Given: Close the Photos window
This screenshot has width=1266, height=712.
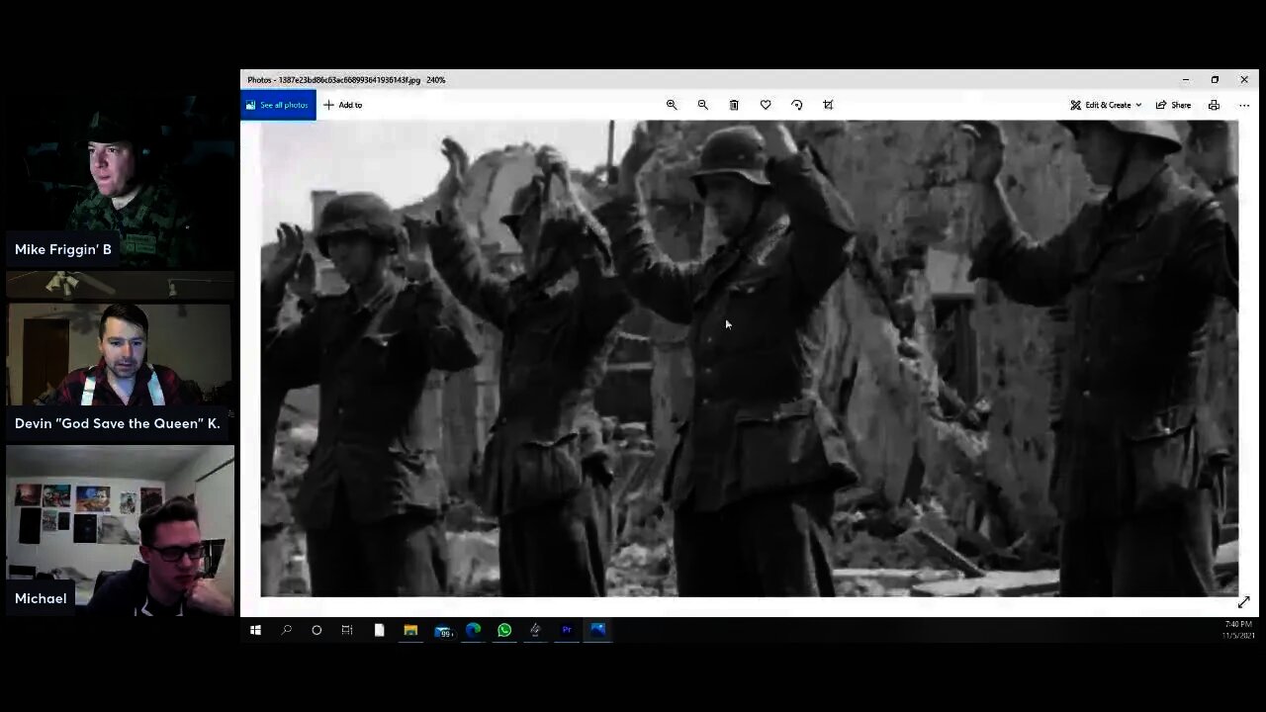Looking at the screenshot, I should pos(1244,80).
